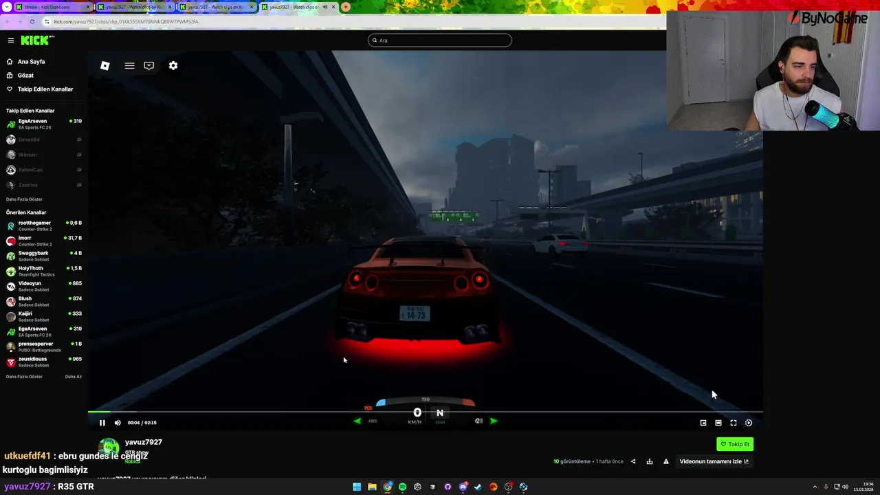Open recommended channel Kaijiri

click(x=44, y=316)
